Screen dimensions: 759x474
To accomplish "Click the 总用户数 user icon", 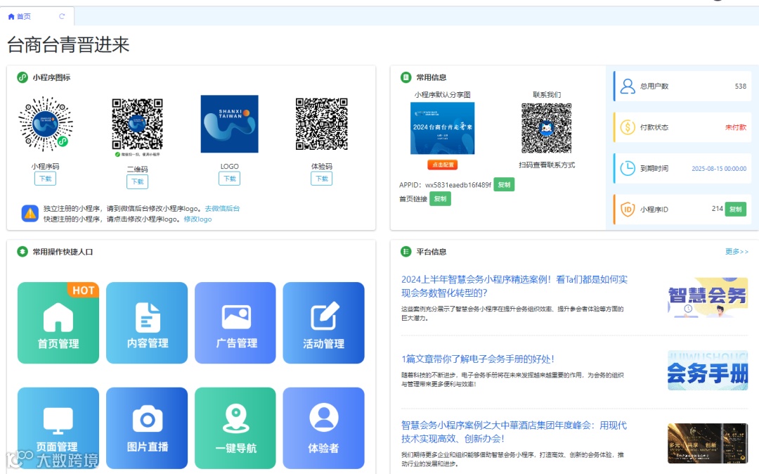I will pos(628,87).
